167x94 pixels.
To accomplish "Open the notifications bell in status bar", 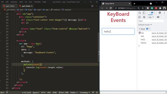I will [x=97, y=92].
